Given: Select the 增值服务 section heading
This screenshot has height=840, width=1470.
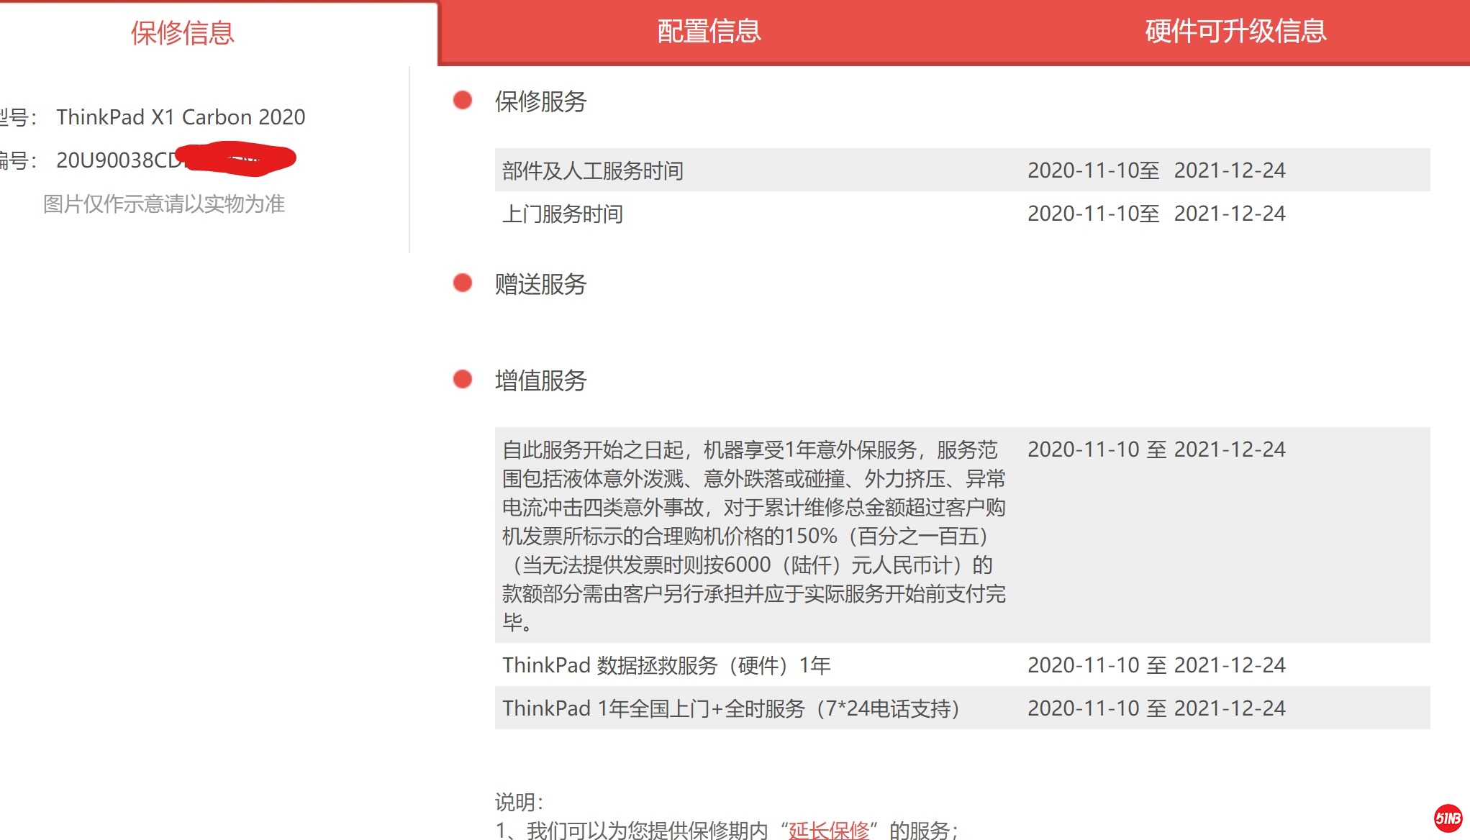Looking at the screenshot, I should (540, 380).
